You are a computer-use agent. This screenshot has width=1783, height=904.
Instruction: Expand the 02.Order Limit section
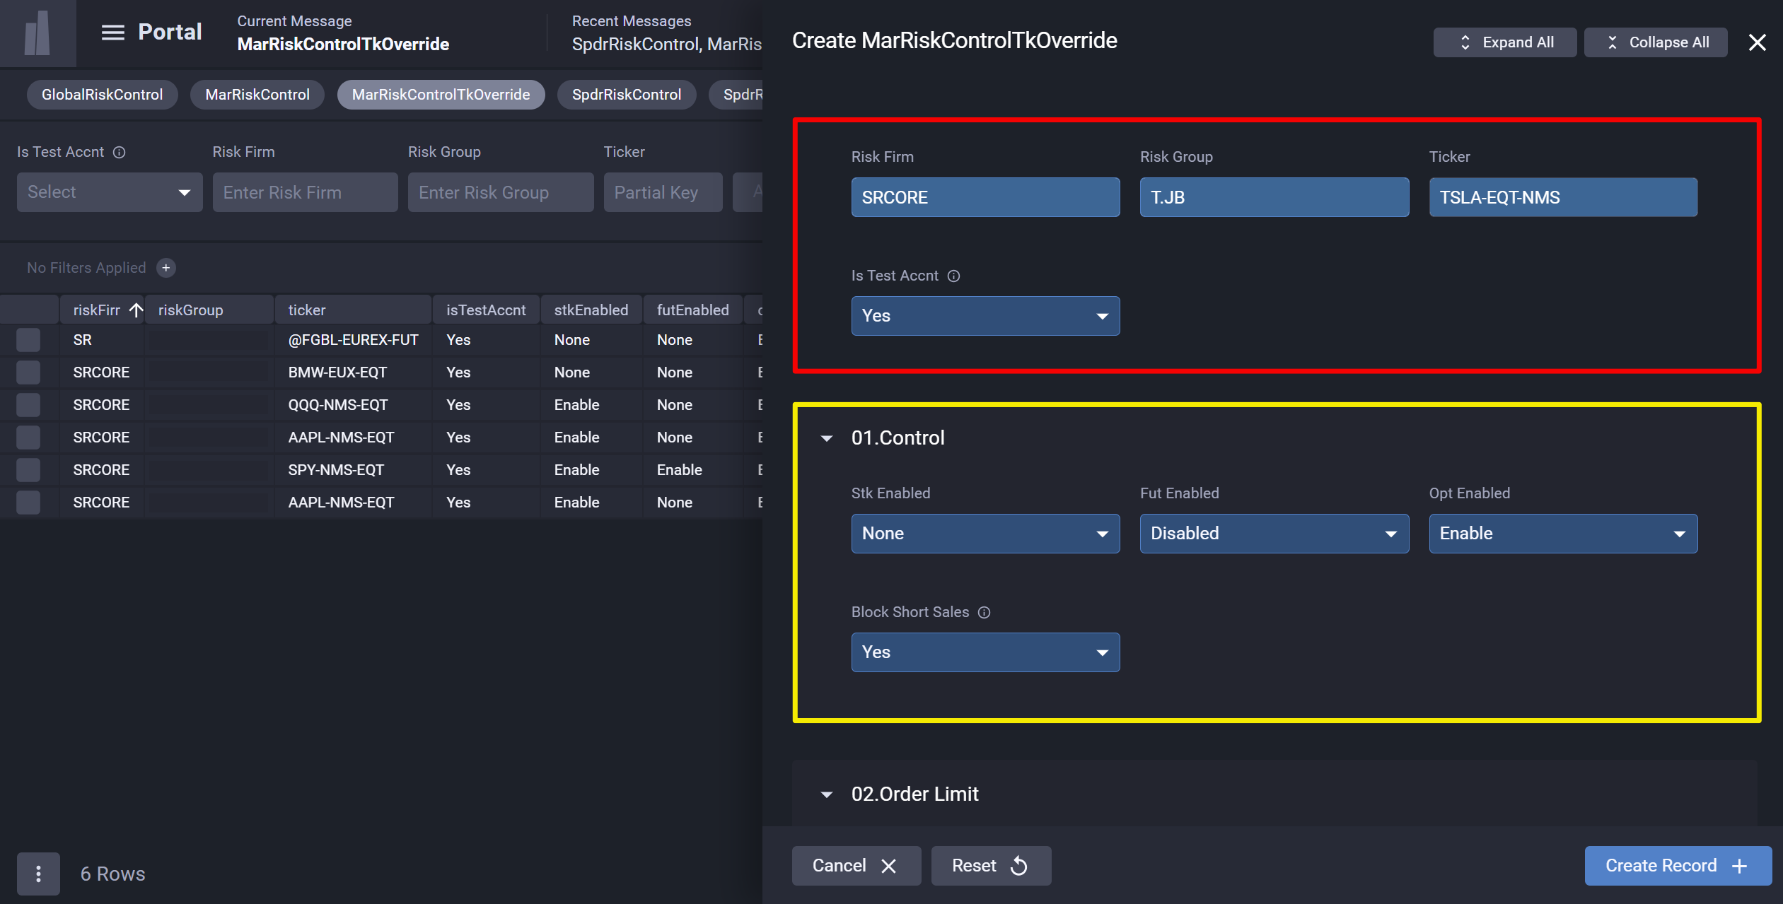[827, 794]
